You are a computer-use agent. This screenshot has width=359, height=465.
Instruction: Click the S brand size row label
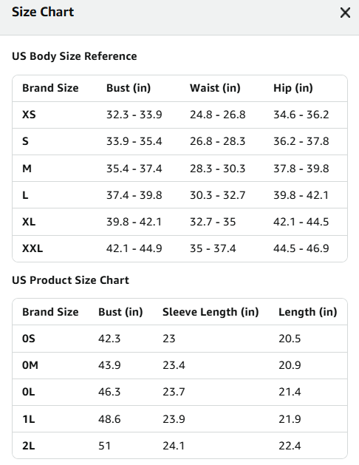[x=25, y=141]
